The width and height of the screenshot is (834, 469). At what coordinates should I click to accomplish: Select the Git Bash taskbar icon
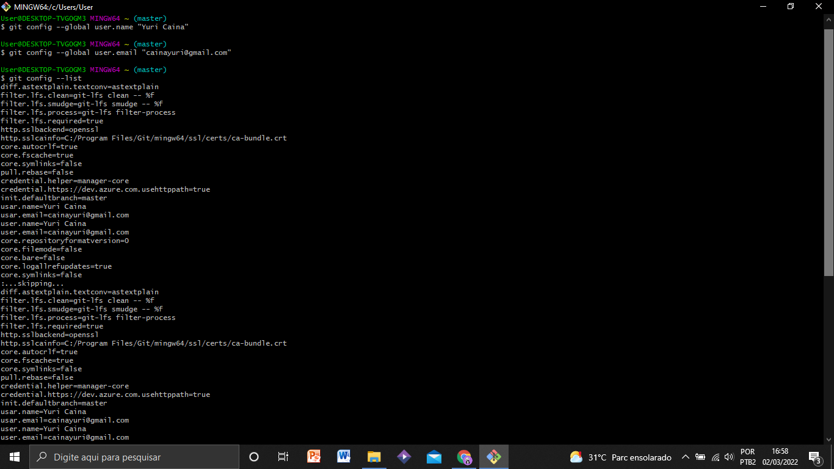click(494, 457)
